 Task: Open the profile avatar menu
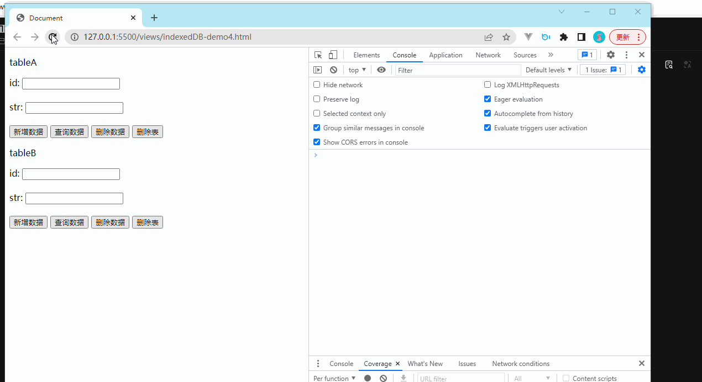pyautogui.click(x=599, y=37)
